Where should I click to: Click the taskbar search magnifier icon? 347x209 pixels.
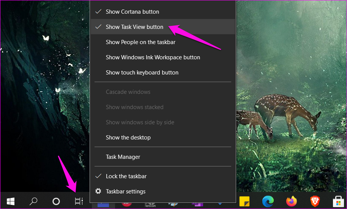click(x=33, y=201)
